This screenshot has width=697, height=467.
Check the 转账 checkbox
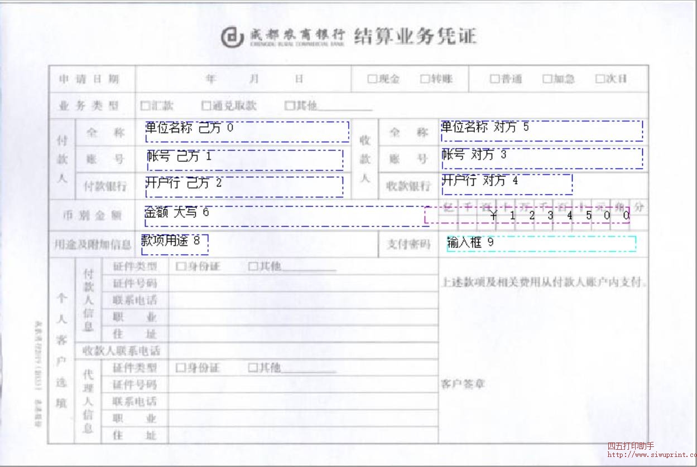tap(425, 79)
